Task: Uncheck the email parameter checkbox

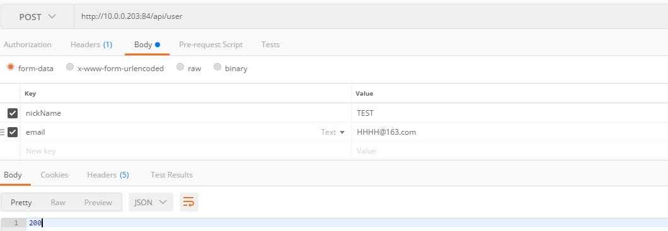Action: [13, 132]
